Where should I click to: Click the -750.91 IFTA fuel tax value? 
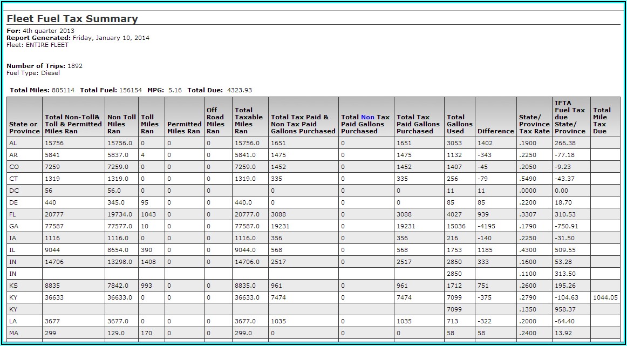point(566,226)
